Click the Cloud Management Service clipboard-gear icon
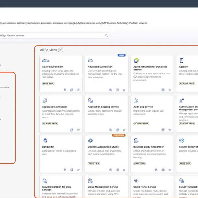The height and width of the screenshot is (198, 198). [x=90, y=181]
